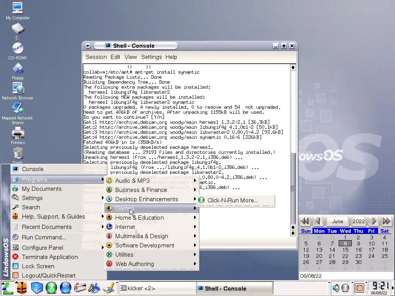The height and width of the screenshot is (296, 395).
Task: Click the calendar date field 06/08/22
Action: 346,276
